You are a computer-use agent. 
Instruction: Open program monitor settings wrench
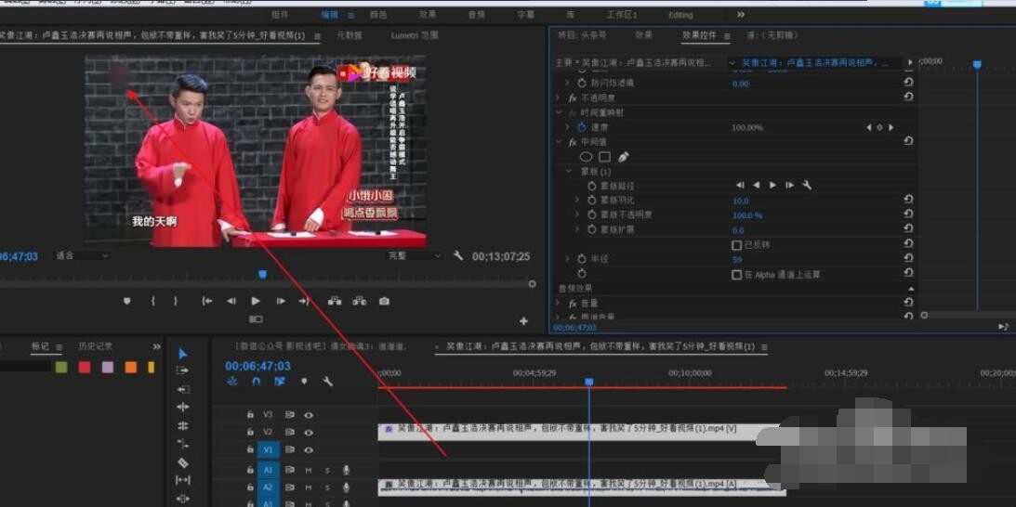pos(458,255)
